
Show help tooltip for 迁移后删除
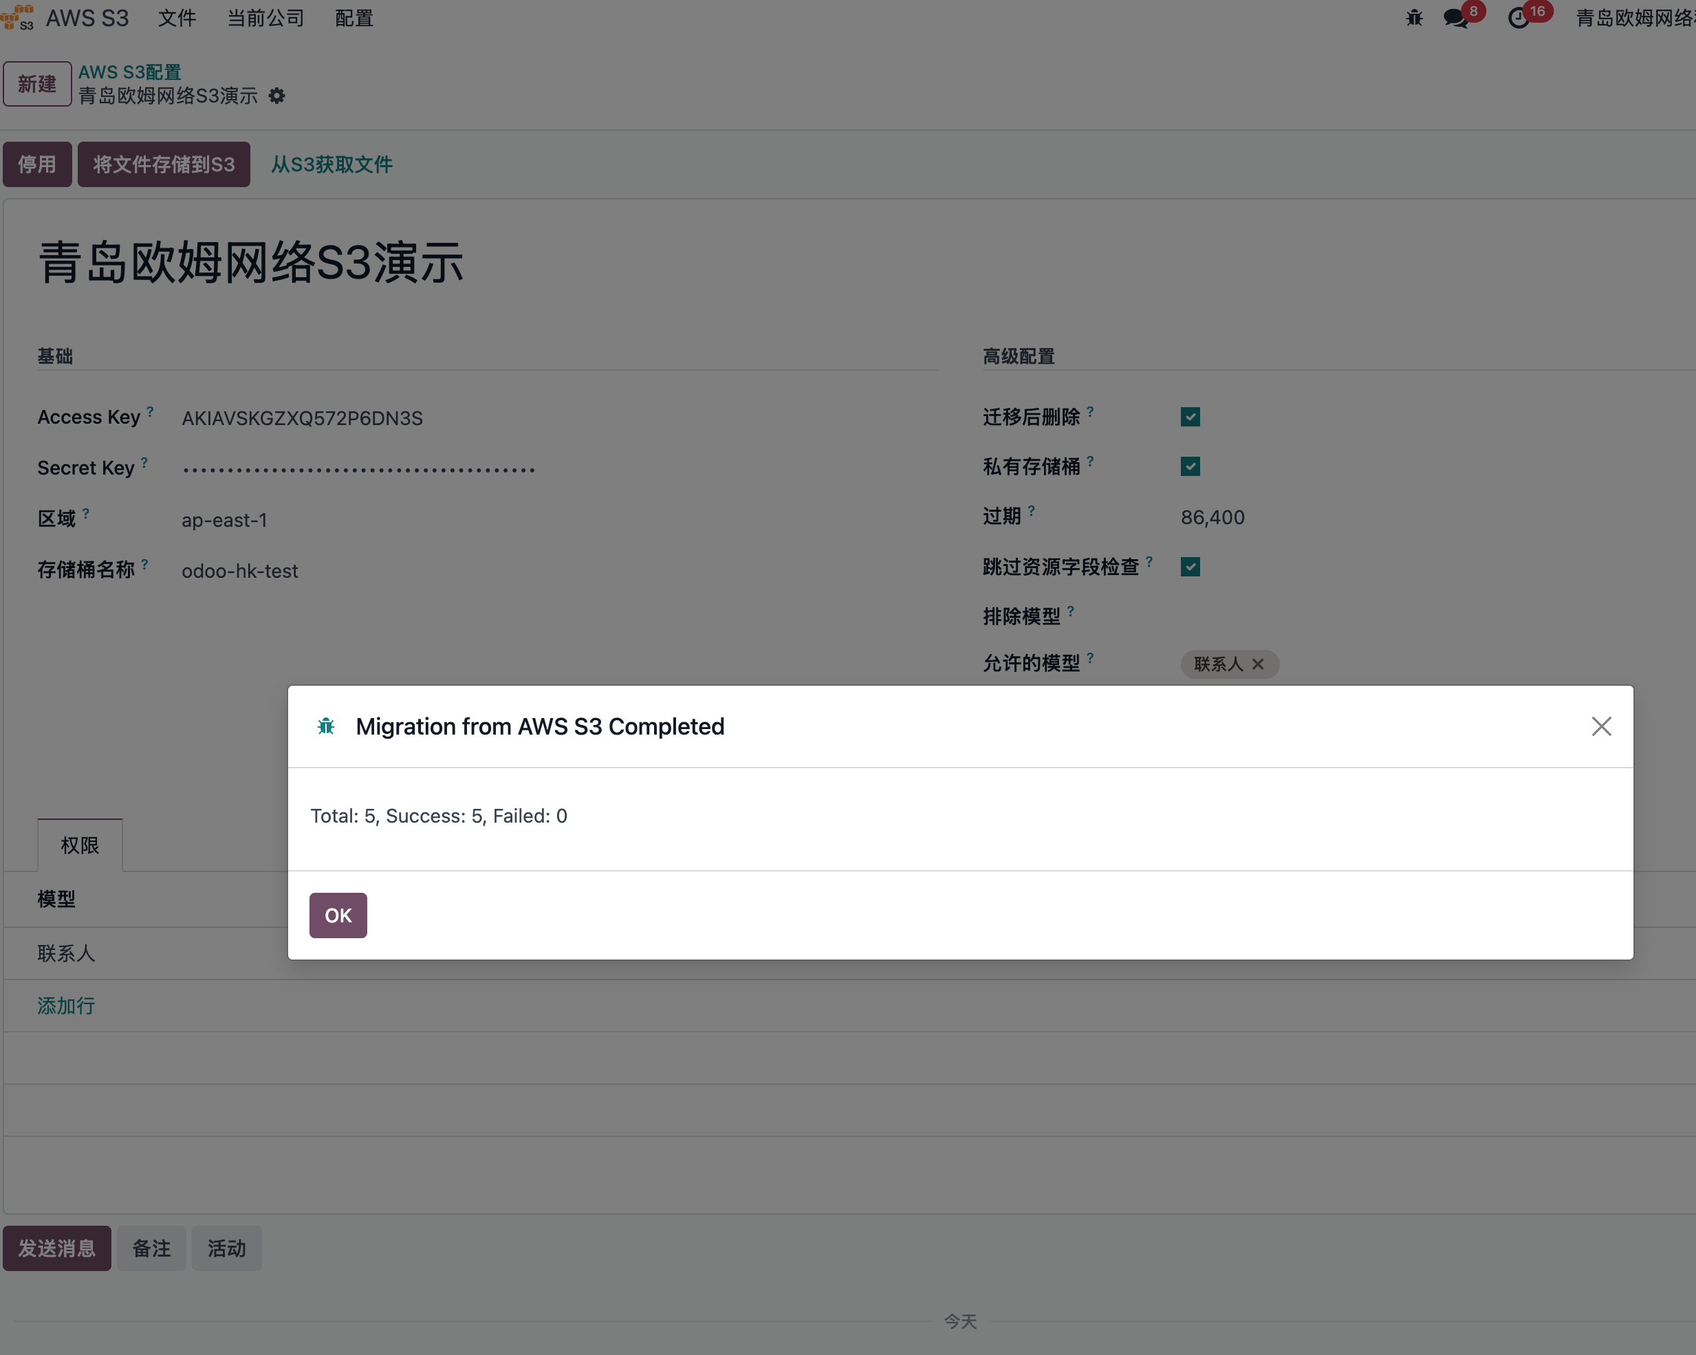(x=1090, y=411)
